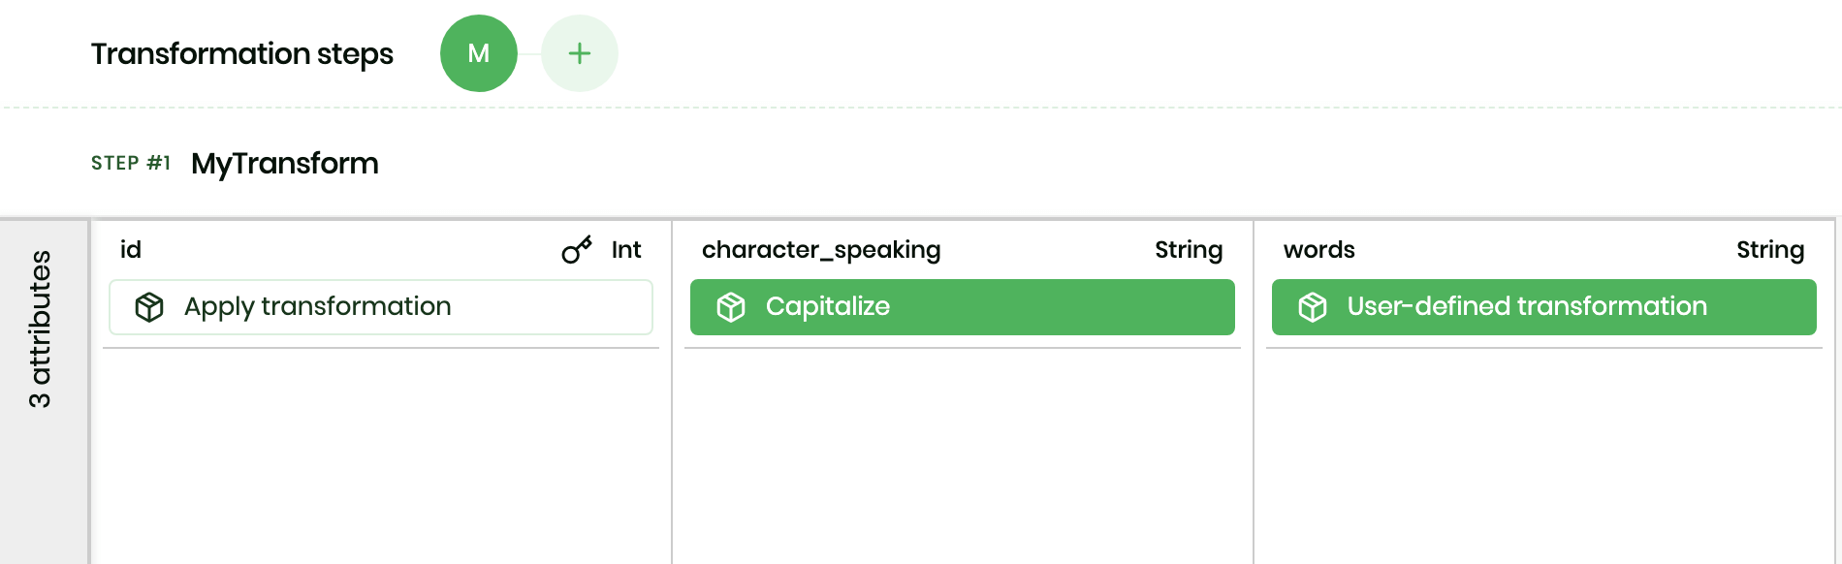Click the character_speaking column header
The width and height of the screenshot is (1842, 564).
tap(822, 250)
